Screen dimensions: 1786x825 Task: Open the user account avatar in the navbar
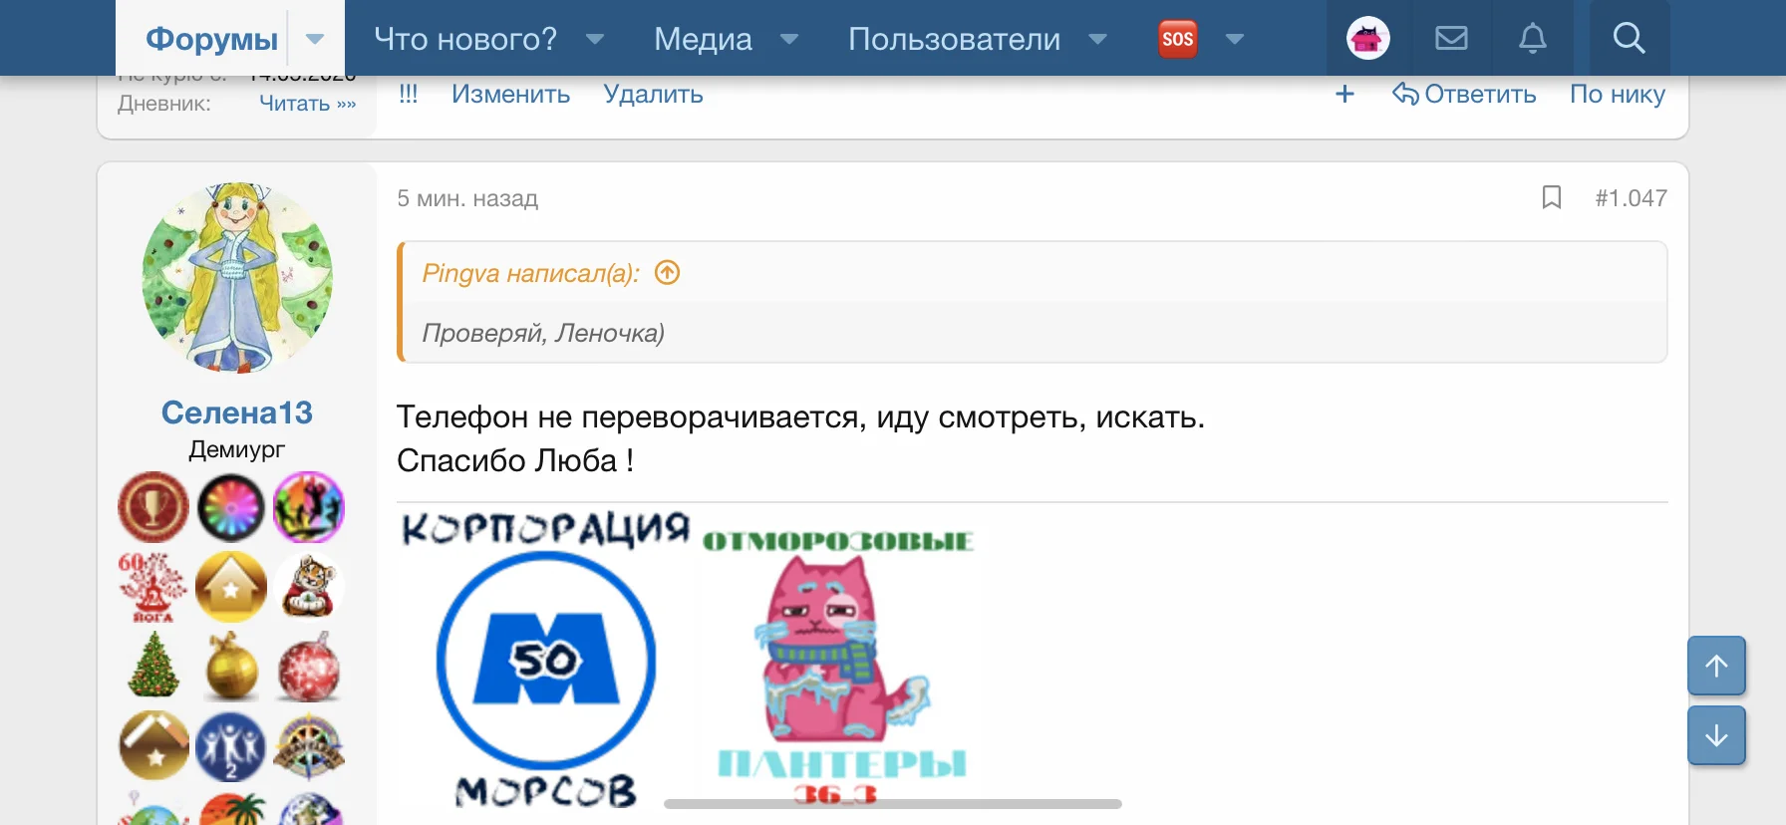(1368, 39)
